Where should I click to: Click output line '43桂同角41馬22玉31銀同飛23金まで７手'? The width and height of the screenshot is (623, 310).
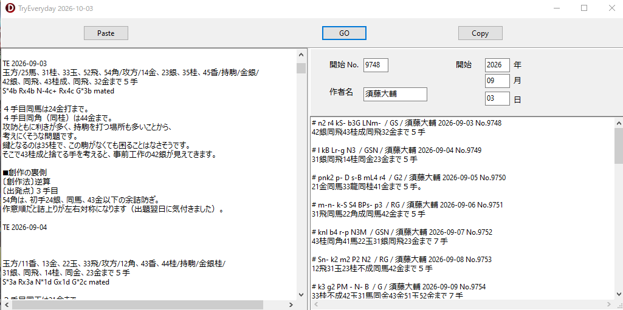click(x=381, y=241)
